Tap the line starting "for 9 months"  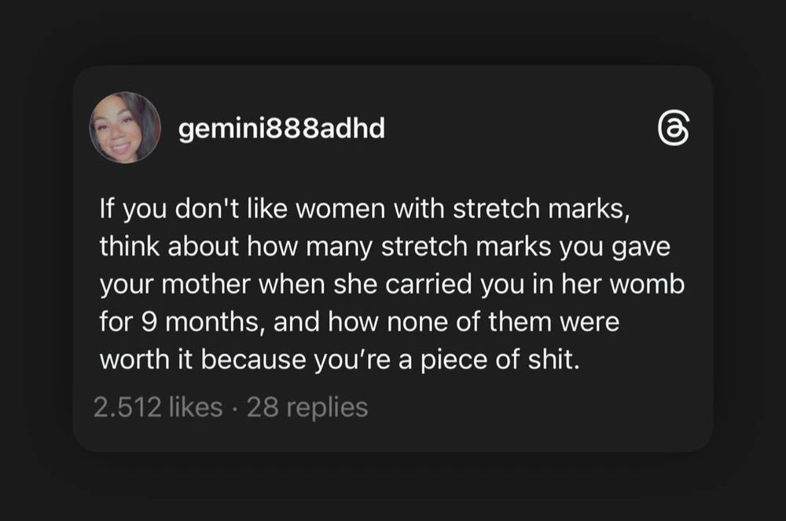358,321
